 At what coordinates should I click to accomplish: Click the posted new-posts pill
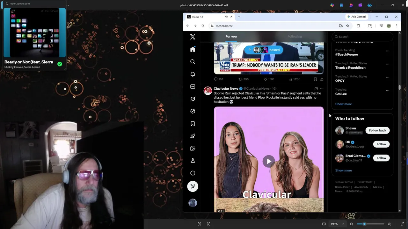264,50
